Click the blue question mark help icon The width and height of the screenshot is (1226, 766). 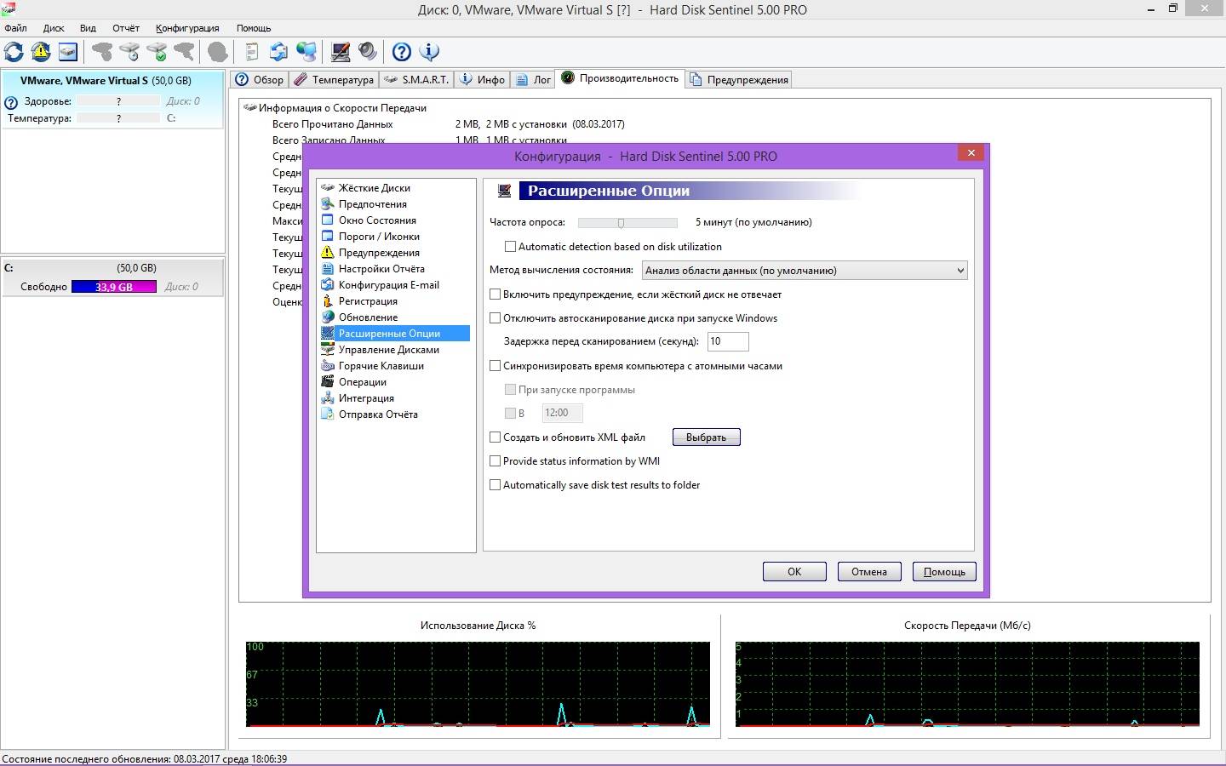coord(402,52)
